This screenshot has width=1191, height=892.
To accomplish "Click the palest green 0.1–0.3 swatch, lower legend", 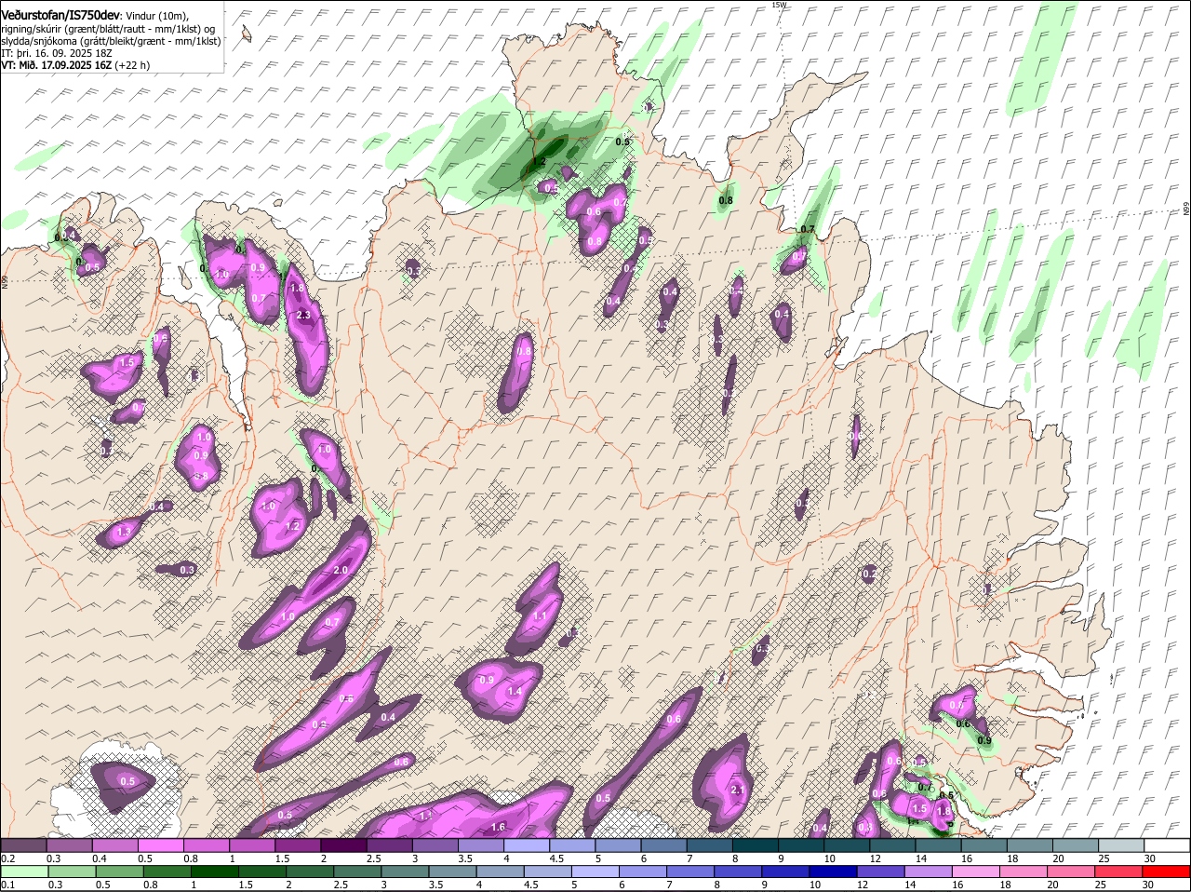I will point(26,872).
